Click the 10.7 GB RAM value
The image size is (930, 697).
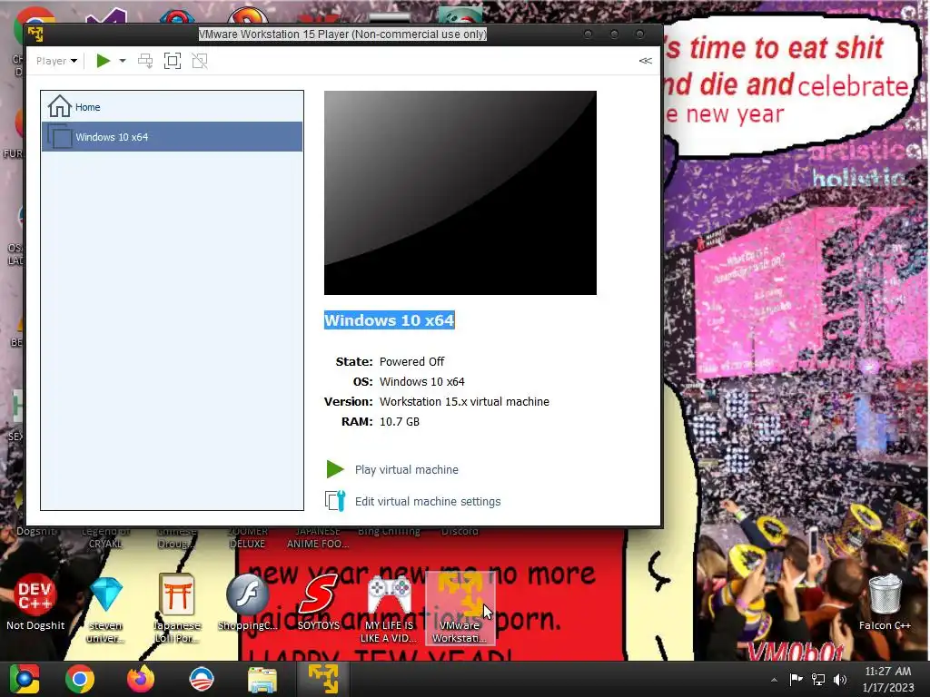400,421
